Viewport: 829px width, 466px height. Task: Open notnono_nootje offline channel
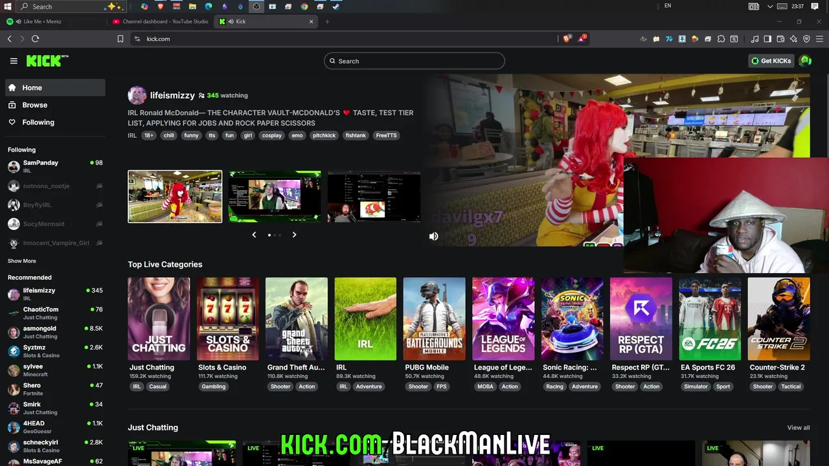coord(55,186)
